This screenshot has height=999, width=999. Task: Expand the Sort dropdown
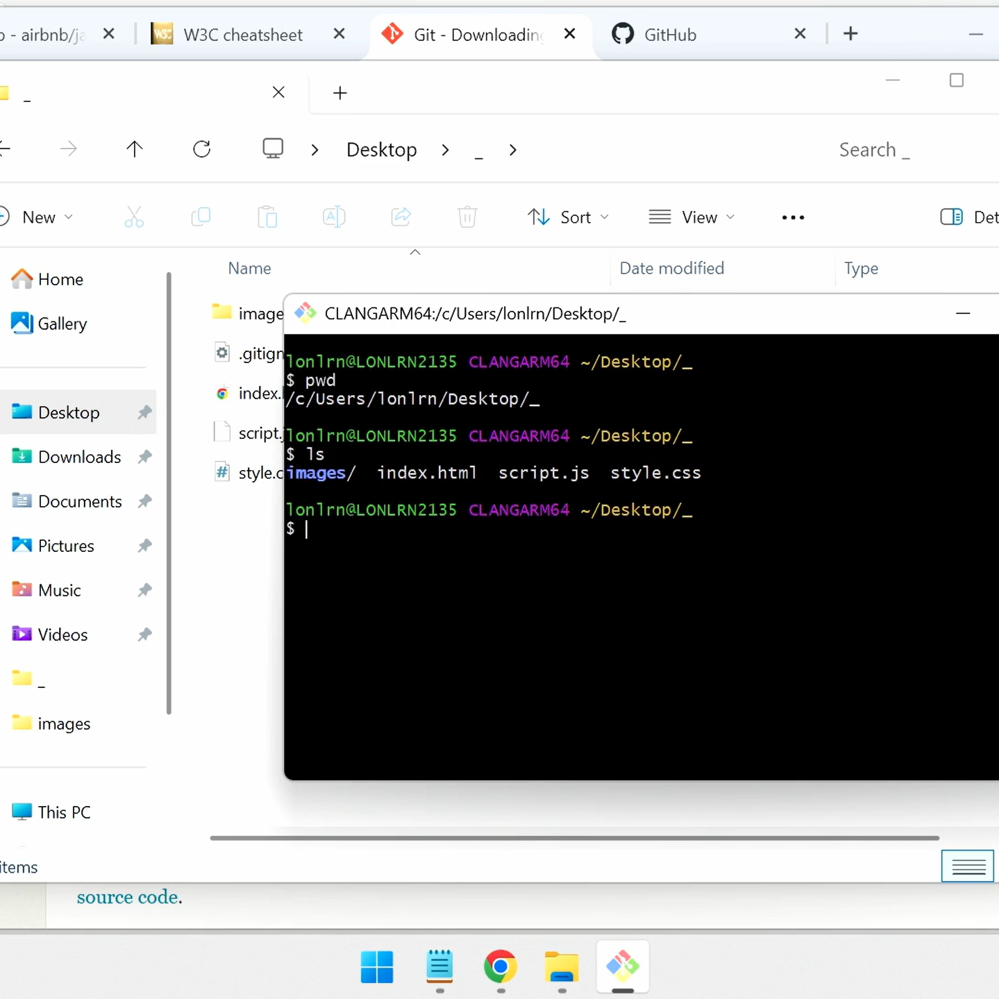tap(568, 217)
